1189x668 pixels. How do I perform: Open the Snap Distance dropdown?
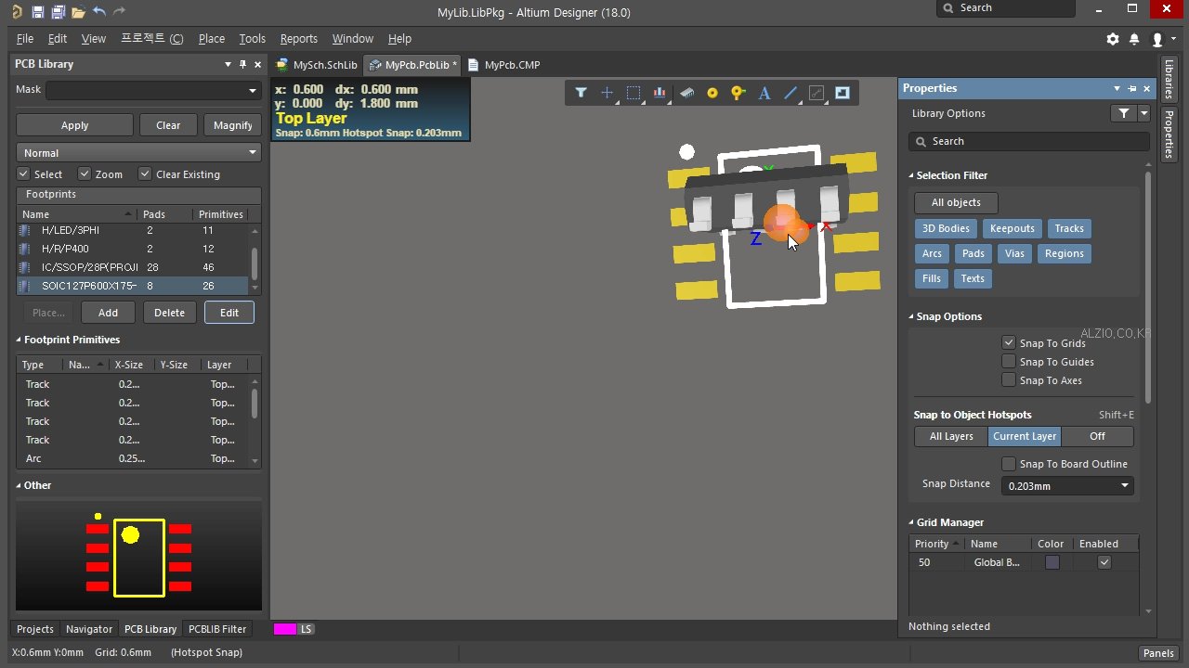[1124, 485]
